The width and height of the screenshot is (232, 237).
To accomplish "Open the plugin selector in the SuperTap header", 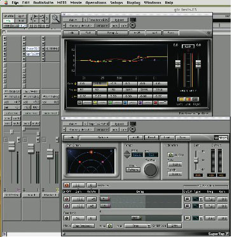I will (x=99, y=124).
